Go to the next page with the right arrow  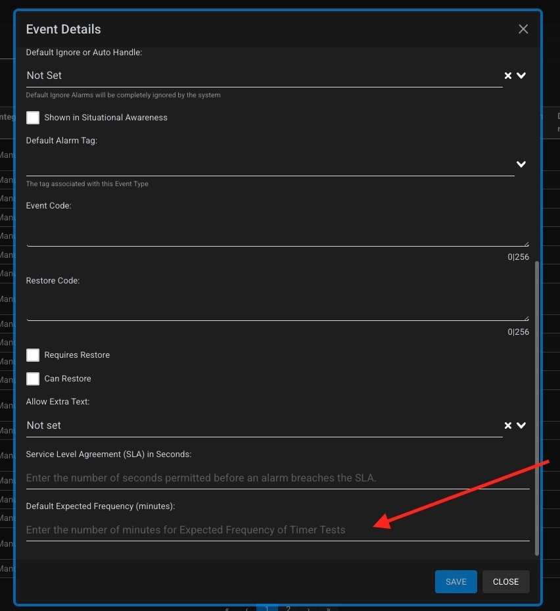pos(308,609)
